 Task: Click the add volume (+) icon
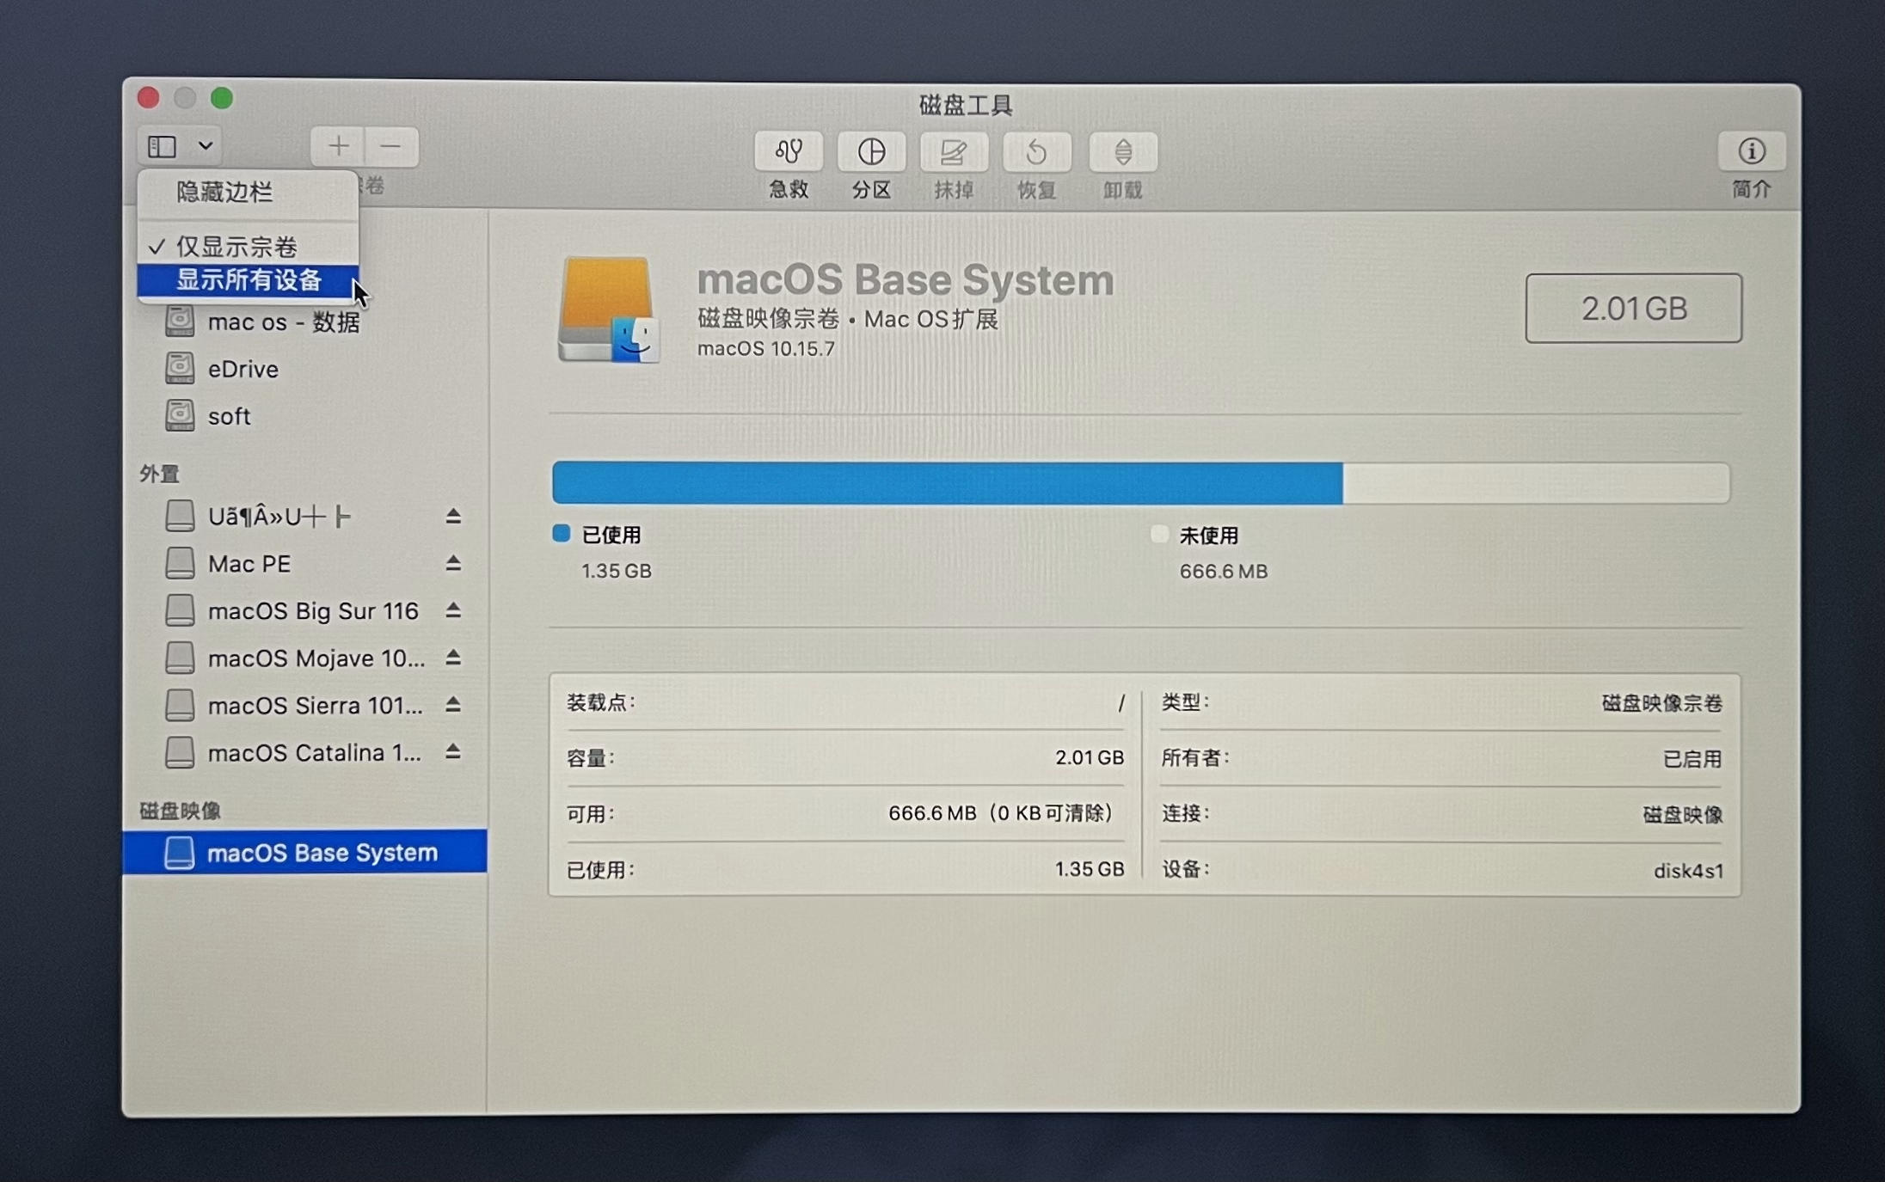click(338, 146)
